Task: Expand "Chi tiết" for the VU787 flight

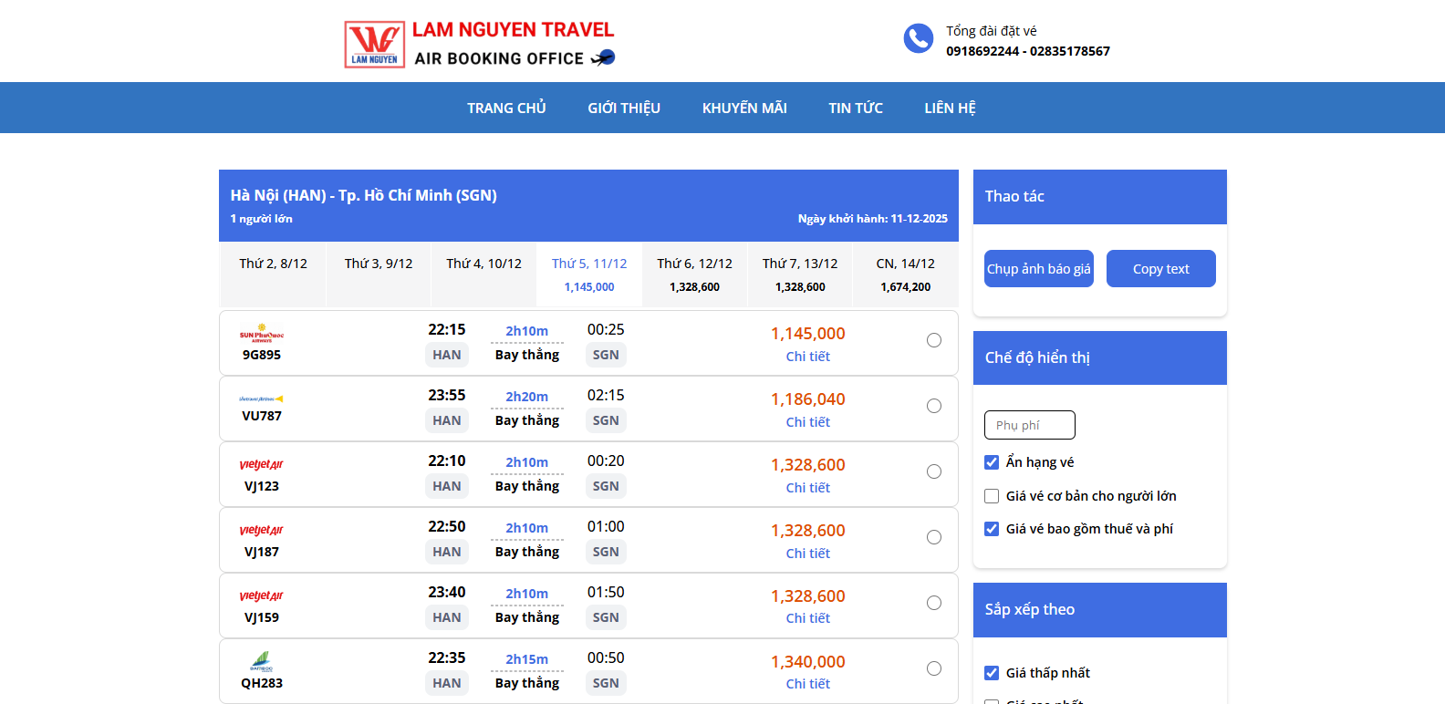Action: (x=807, y=422)
